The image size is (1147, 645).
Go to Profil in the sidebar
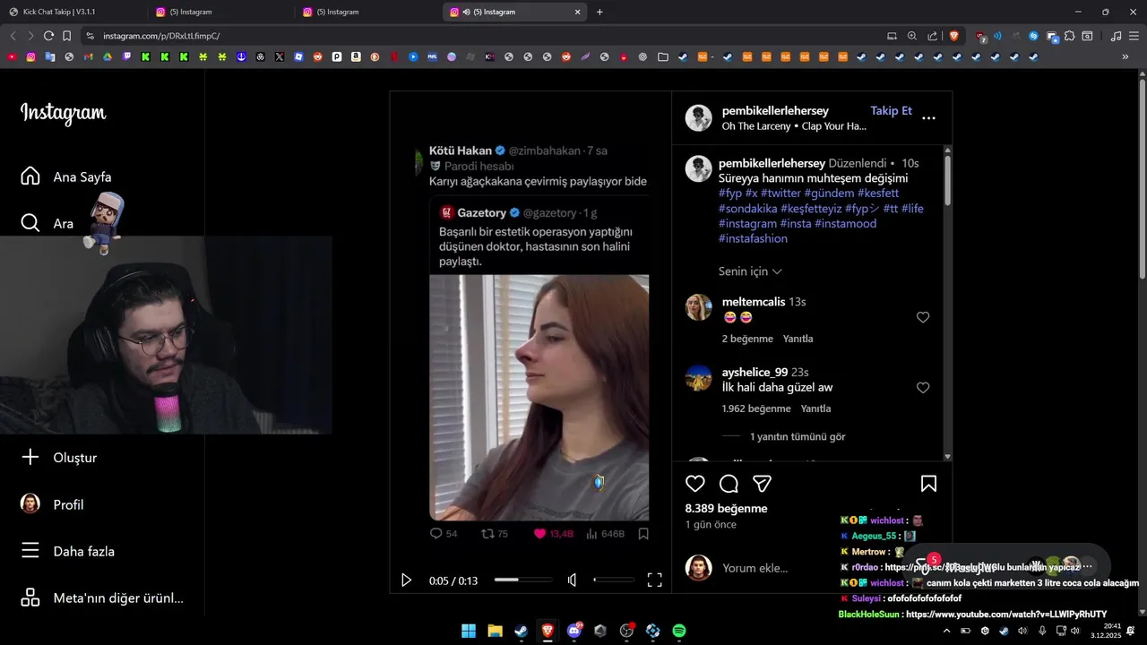(x=52, y=504)
